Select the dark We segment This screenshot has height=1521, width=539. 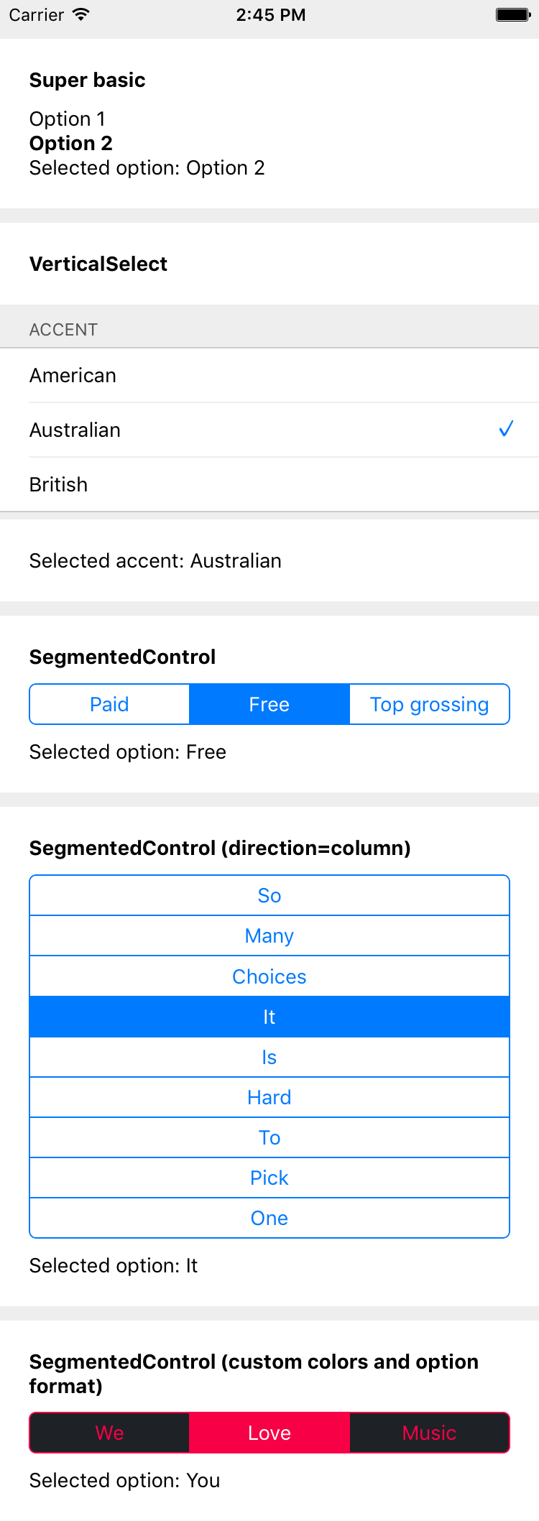click(x=109, y=1433)
